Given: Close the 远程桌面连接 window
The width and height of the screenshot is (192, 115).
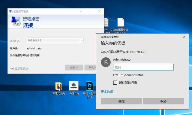Looking at the screenshot, I should [x=99, y=11].
